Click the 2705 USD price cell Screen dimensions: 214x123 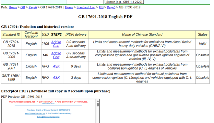pos(45,44)
